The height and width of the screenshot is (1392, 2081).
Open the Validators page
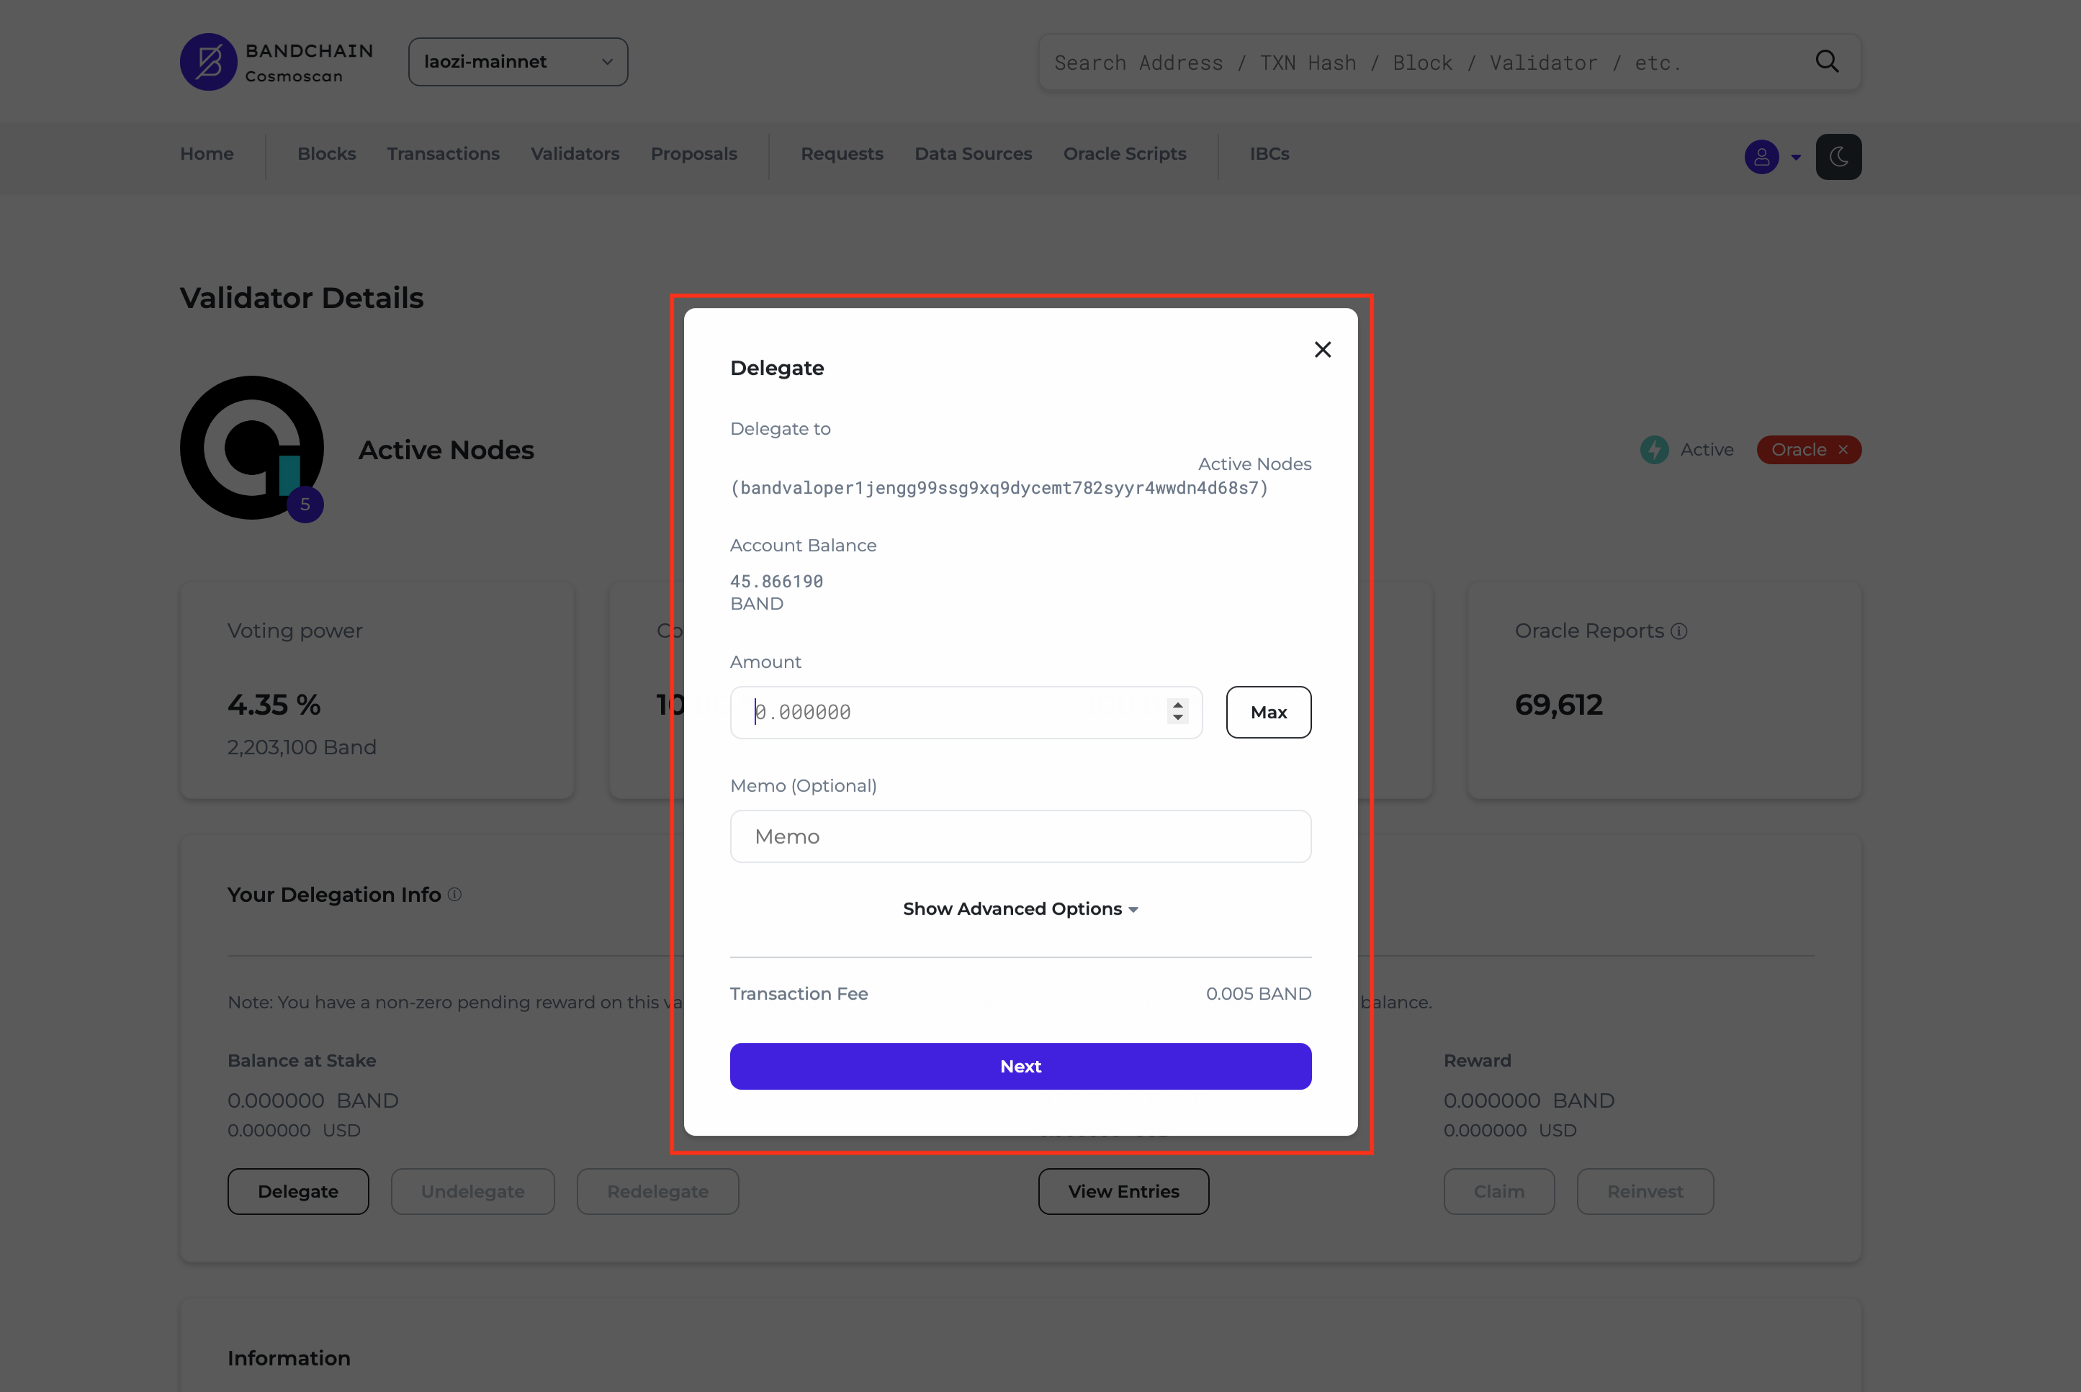[x=575, y=153]
